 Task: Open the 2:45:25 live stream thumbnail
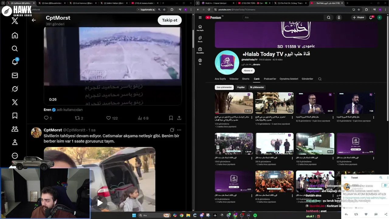point(234,103)
